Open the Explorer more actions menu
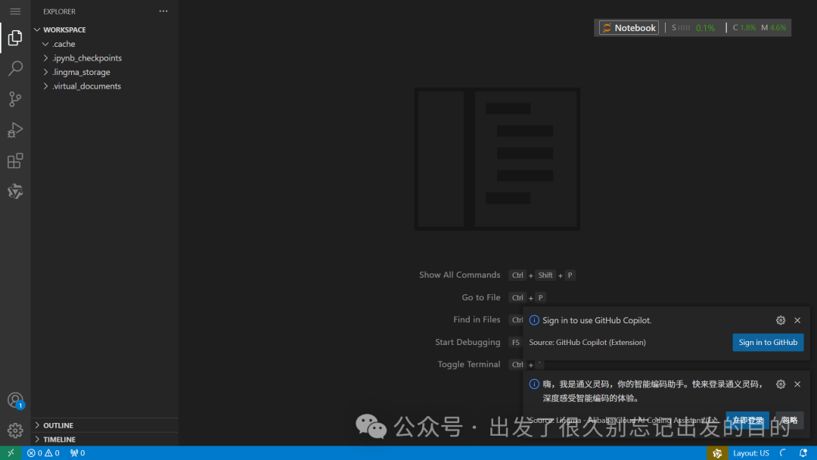This screenshot has width=817, height=460. [163, 11]
